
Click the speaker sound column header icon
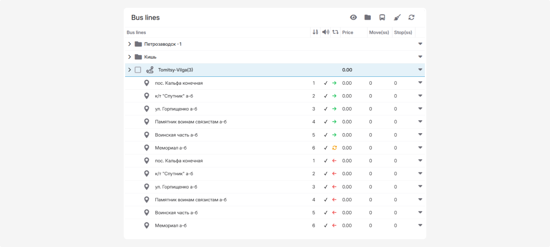tap(325, 32)
